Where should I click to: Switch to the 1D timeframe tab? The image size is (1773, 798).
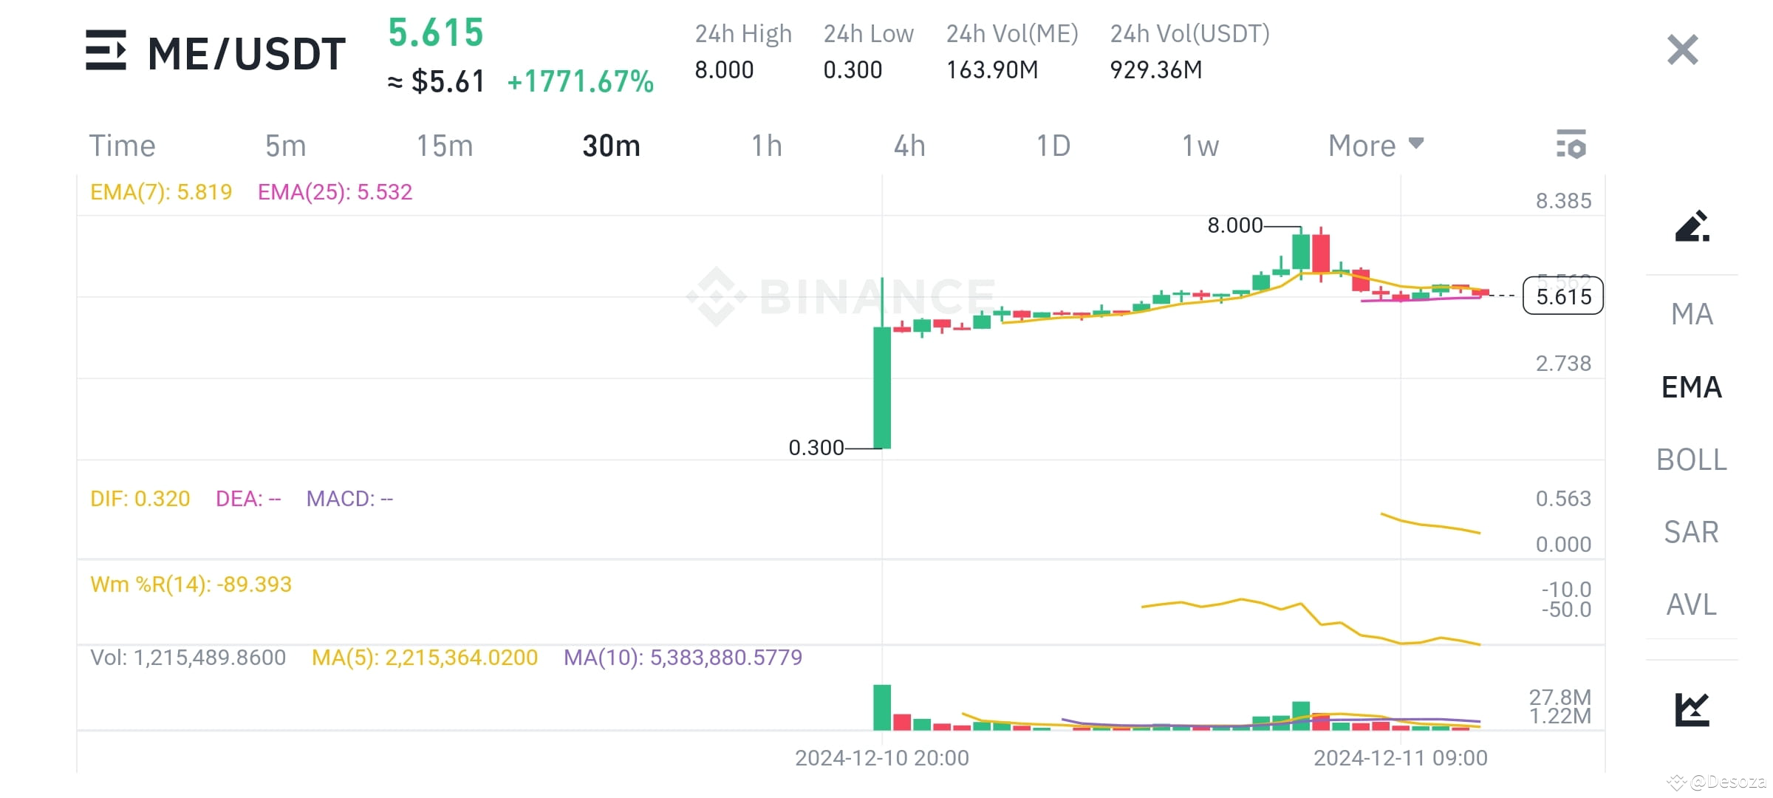(1053, 145)
